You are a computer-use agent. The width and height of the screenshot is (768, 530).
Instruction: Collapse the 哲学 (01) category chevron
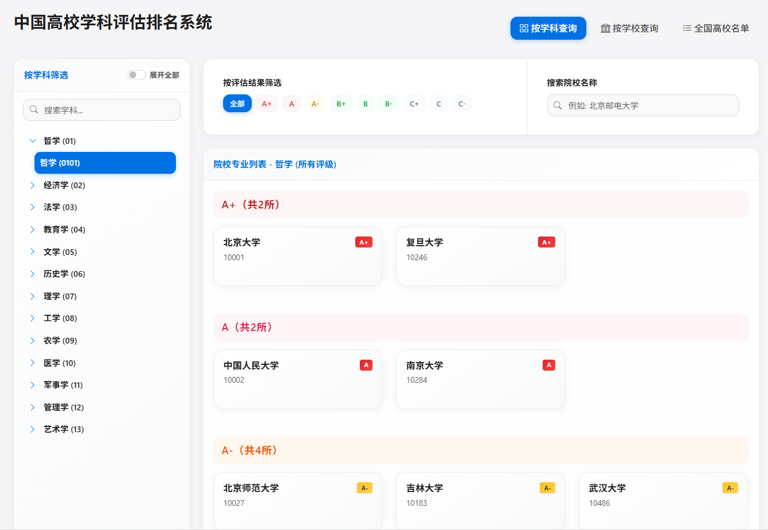(x=33, y=140)
